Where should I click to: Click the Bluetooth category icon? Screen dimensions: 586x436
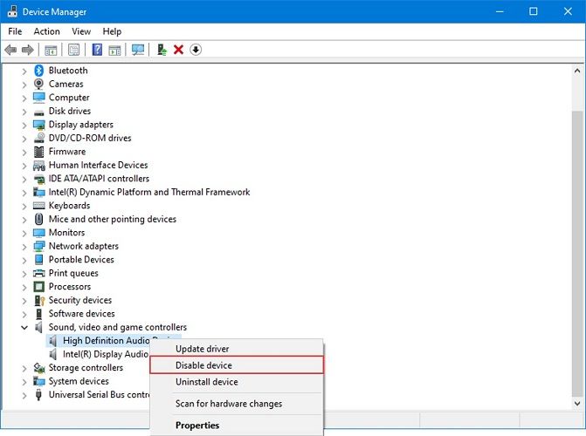(x=39, y=70)
